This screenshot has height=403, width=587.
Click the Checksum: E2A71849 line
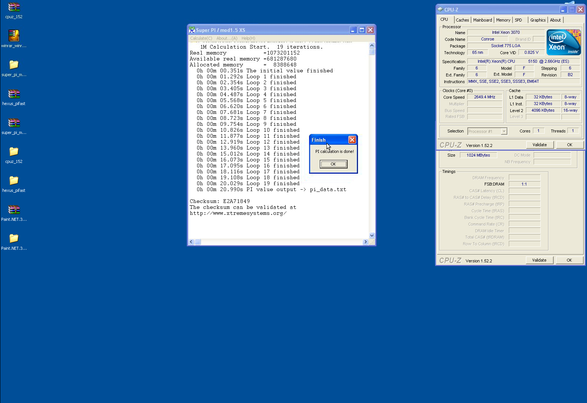(220, 201)
